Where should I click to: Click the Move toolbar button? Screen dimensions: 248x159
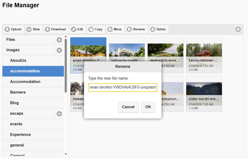tap(115, 29)
